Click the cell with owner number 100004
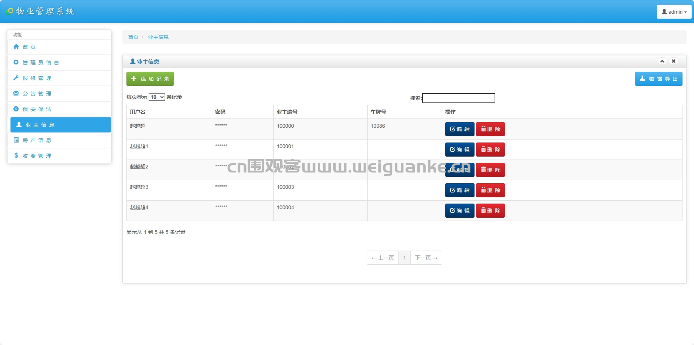The width and height of the screenshot is (694, 345). pos(320,211)
